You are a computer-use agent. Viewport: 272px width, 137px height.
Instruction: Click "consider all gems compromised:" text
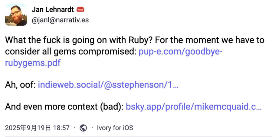[71, 52]
